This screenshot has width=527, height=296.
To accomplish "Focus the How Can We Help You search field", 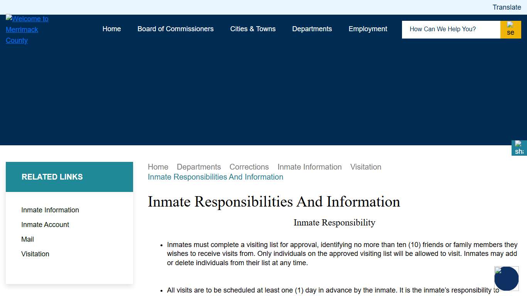I will [x=451, y=29].
